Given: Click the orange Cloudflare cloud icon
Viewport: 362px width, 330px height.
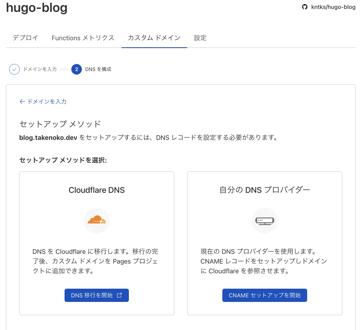Looking at the screenshot, I should (x=97, y=220).
